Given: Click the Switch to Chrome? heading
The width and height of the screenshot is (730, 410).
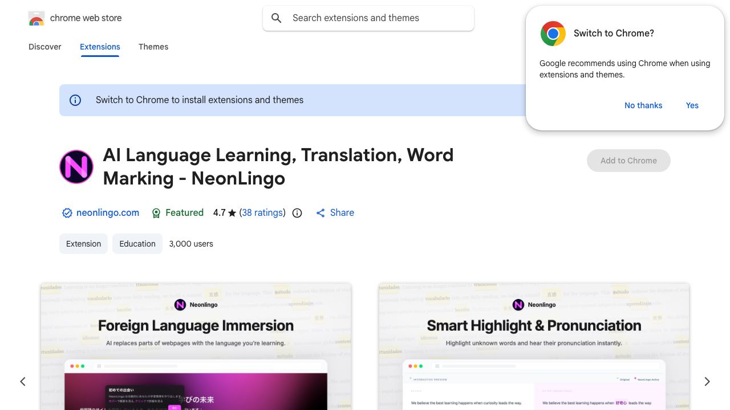Looking at the screenshot, I should pos(614,33).
